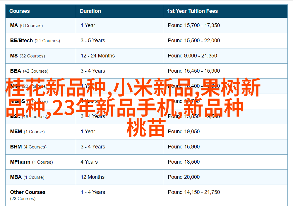The height and width of the screenshot is (210, 293).
Task: Select the fee "Pound 18,500"
Action: 184,162
